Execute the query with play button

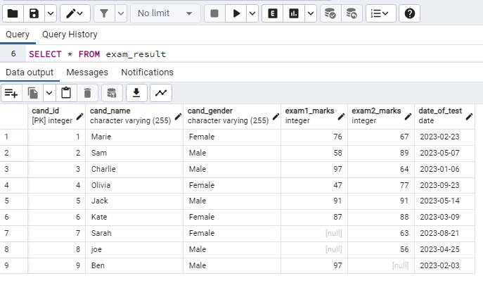click(x=236, y=13)
